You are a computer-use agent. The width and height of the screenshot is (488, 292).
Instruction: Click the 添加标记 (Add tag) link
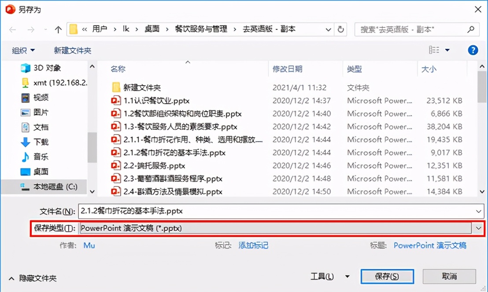tap(253, 246)
